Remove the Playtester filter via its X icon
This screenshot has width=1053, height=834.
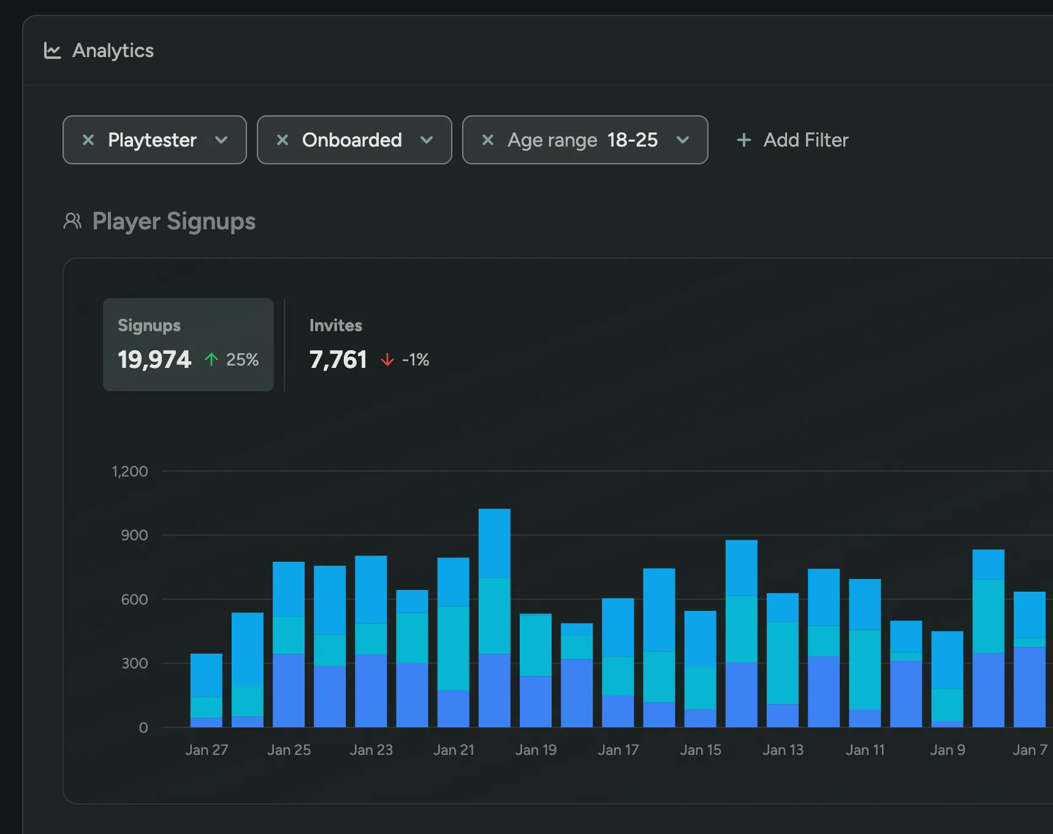pos(88,140)
